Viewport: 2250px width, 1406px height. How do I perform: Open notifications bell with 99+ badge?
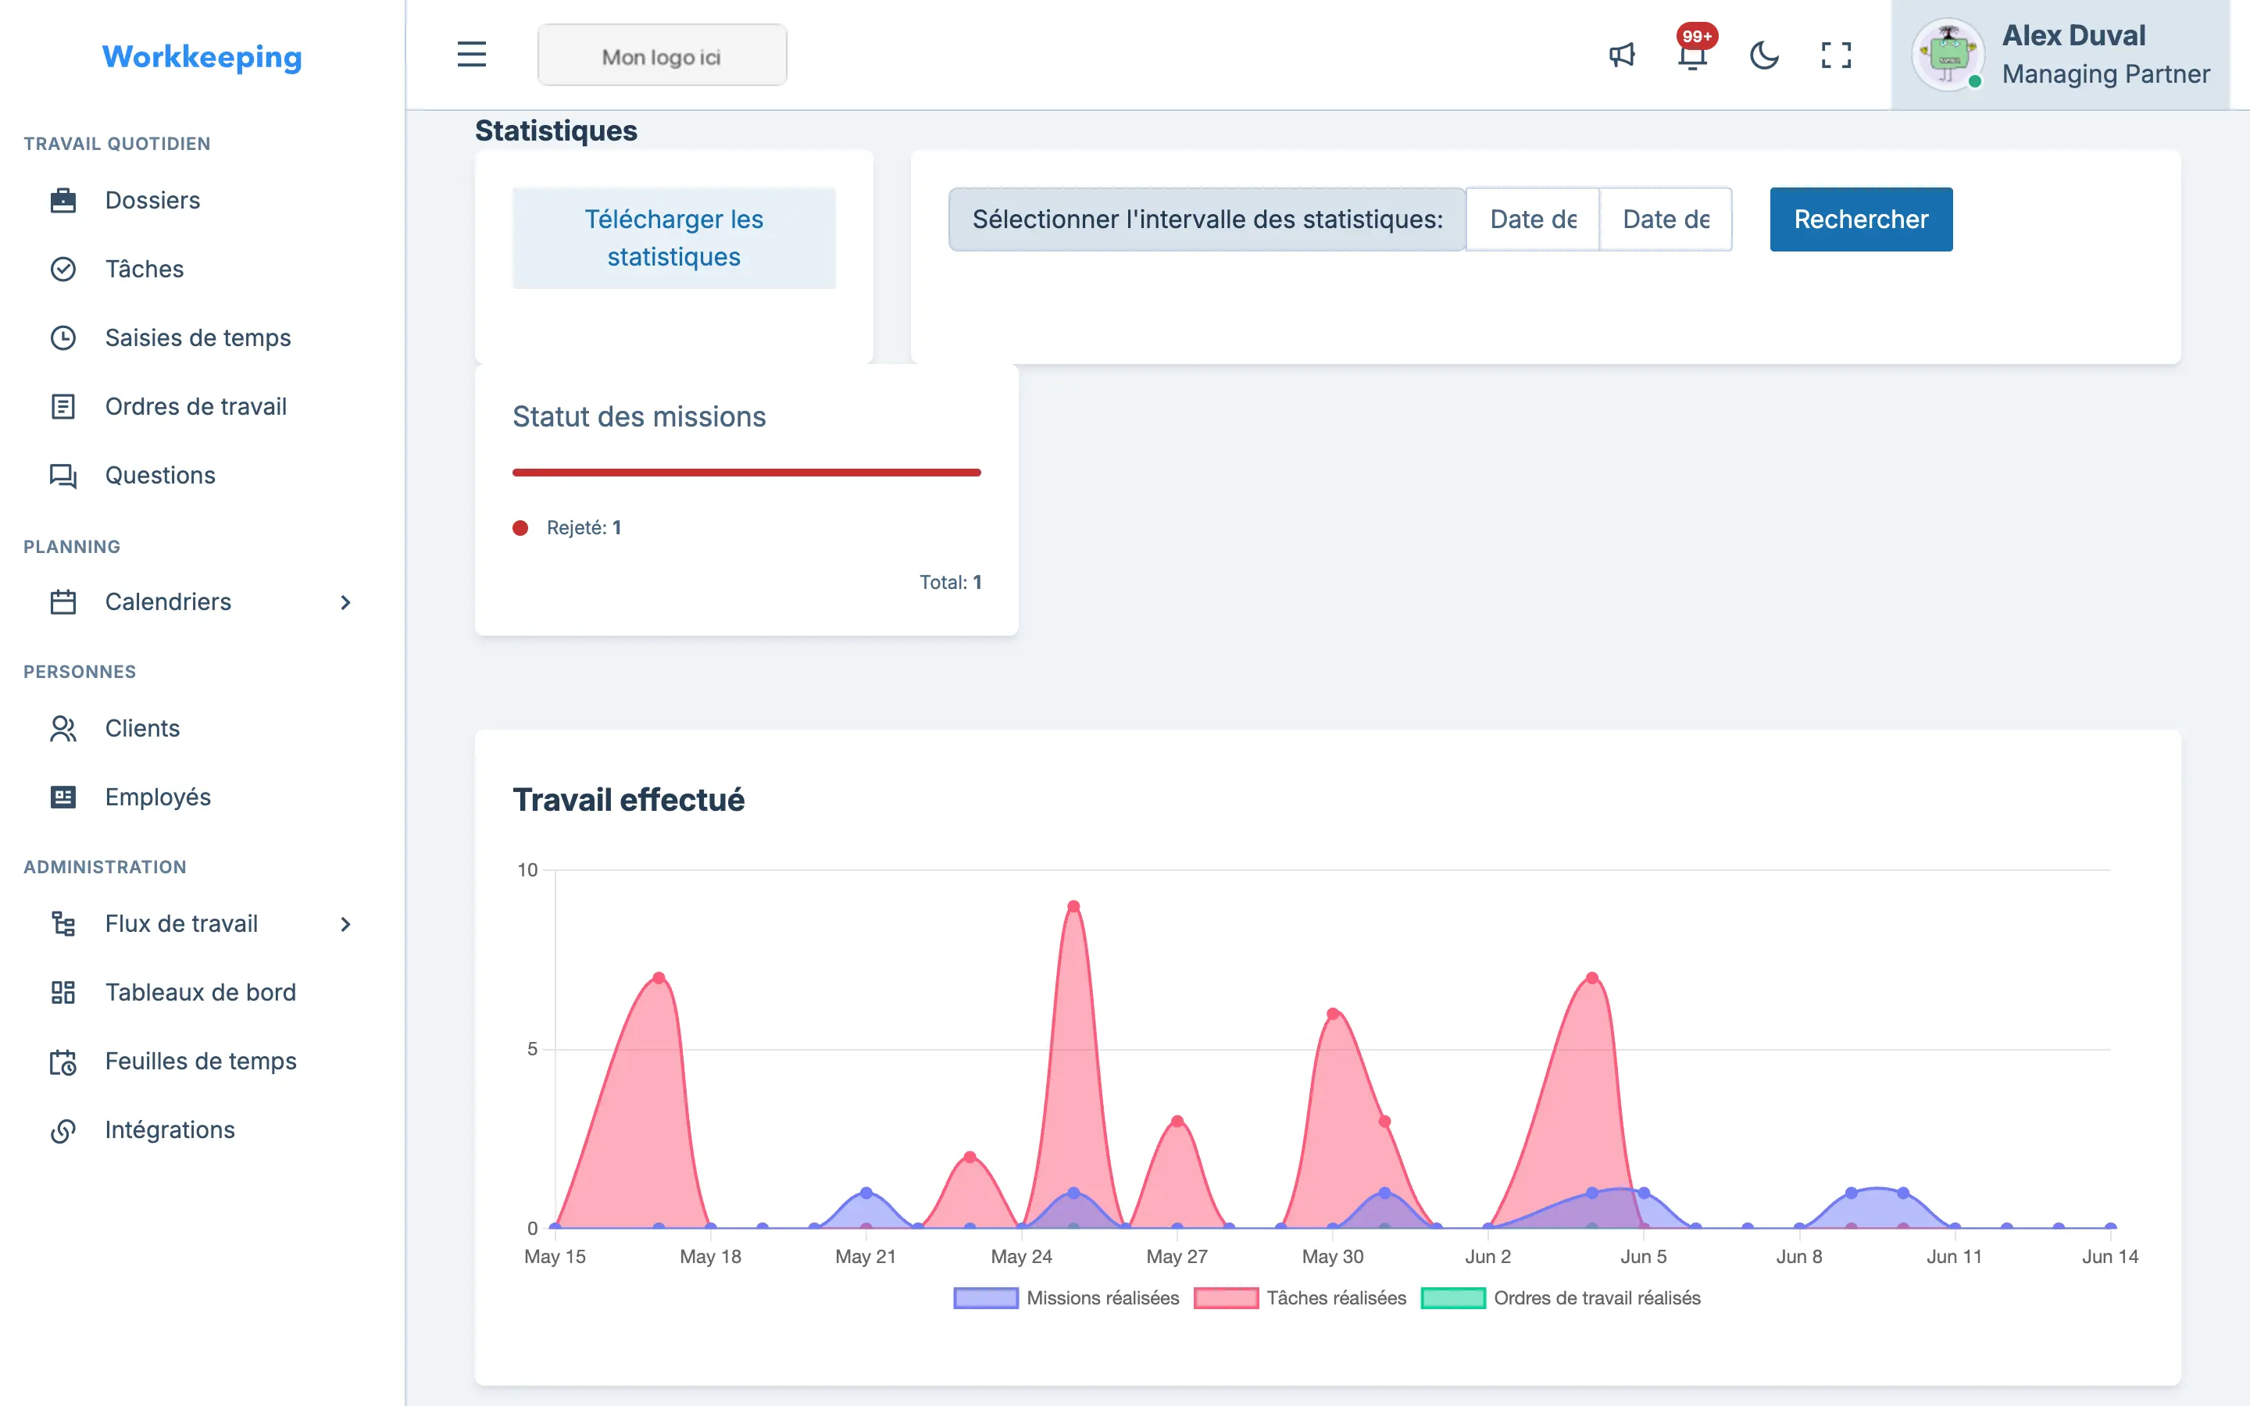pyautogui.click(x=1693, y=55)
